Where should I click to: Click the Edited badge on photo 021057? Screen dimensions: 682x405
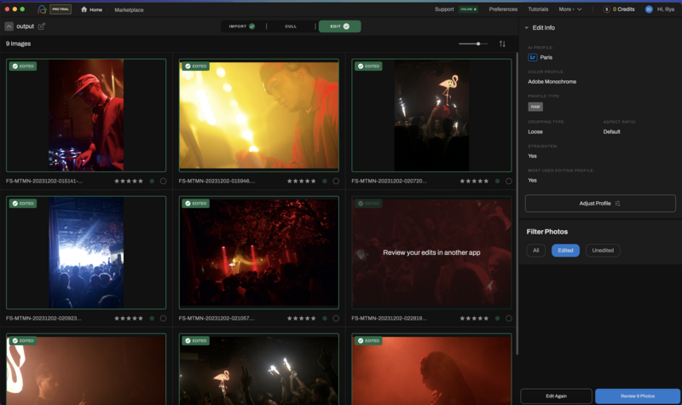pos(196,203)
